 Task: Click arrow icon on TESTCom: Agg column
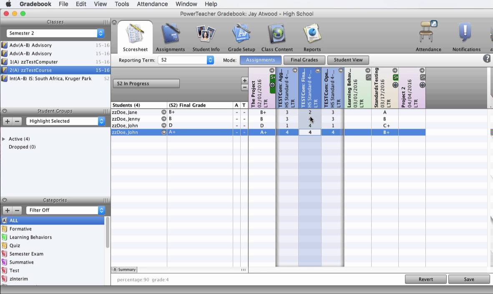294,71
